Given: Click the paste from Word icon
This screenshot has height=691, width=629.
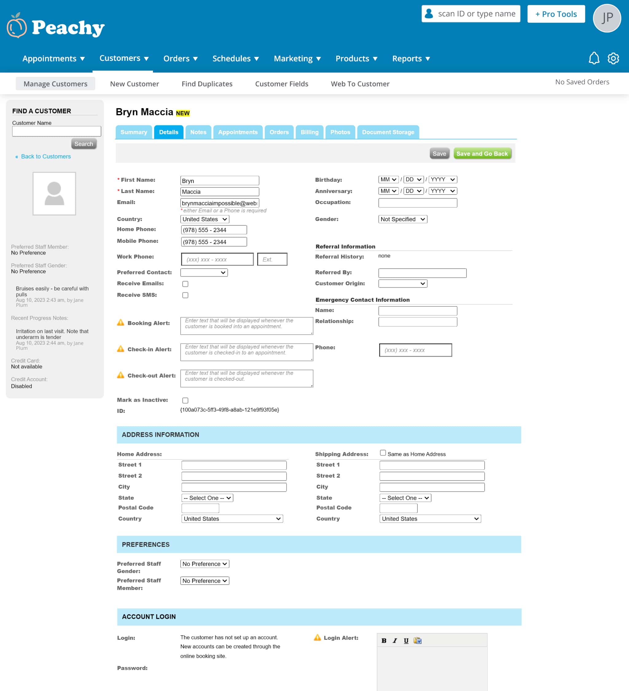Looking at the screenshot, I should click(x=417, y=641).
